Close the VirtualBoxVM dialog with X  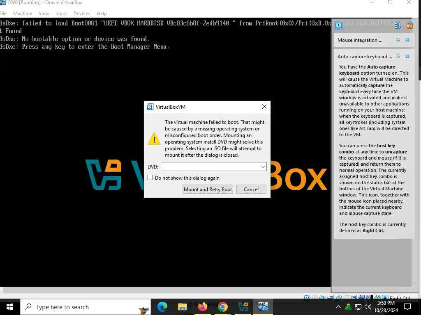(x=264, y=107)
